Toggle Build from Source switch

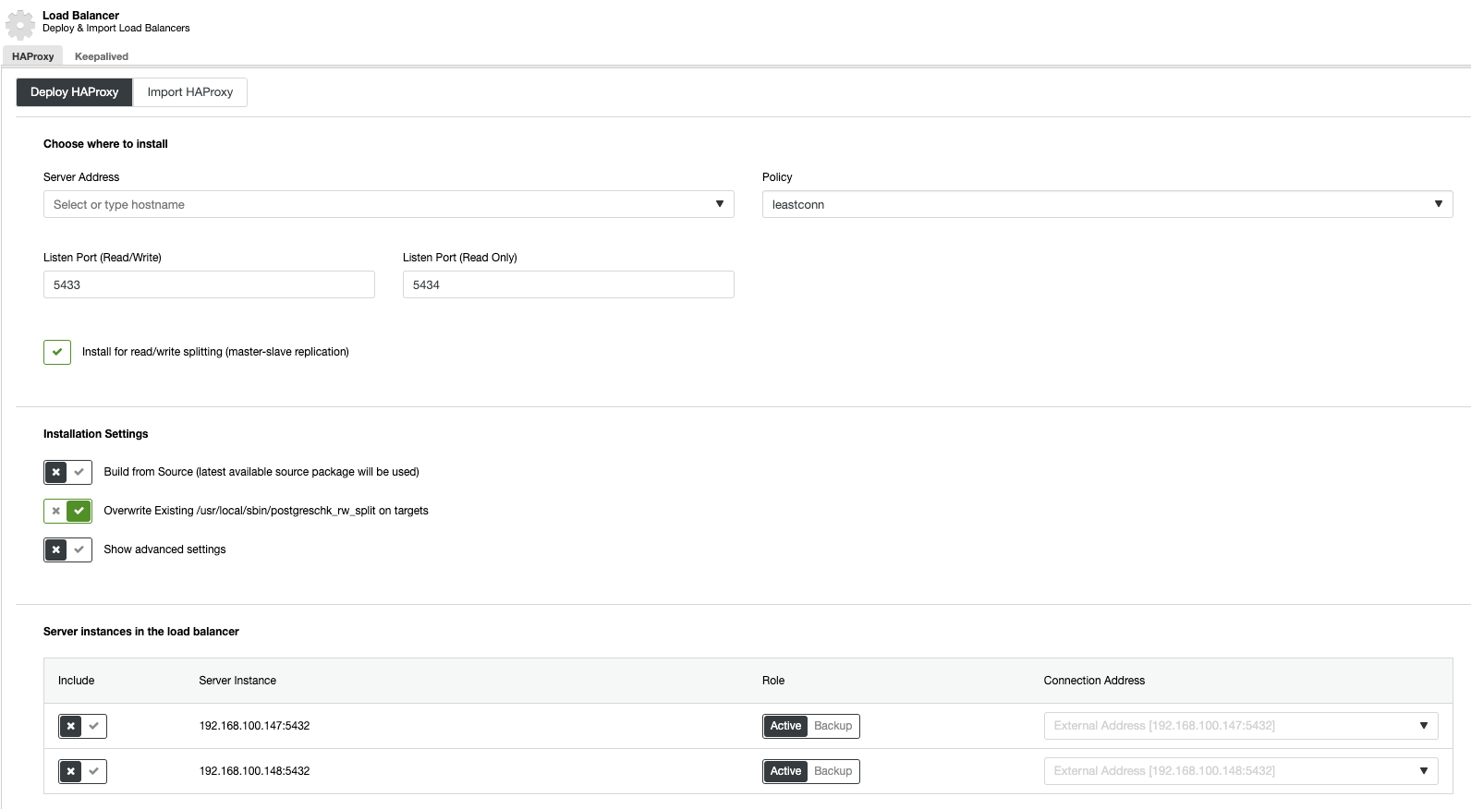67,472
